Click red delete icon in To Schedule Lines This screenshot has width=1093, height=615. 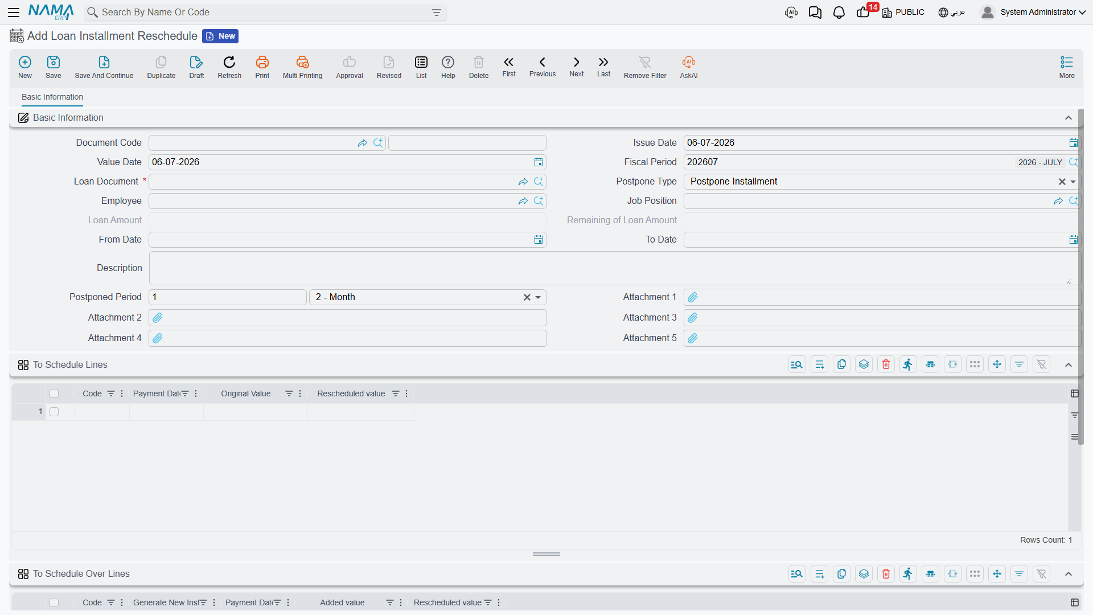886,364
